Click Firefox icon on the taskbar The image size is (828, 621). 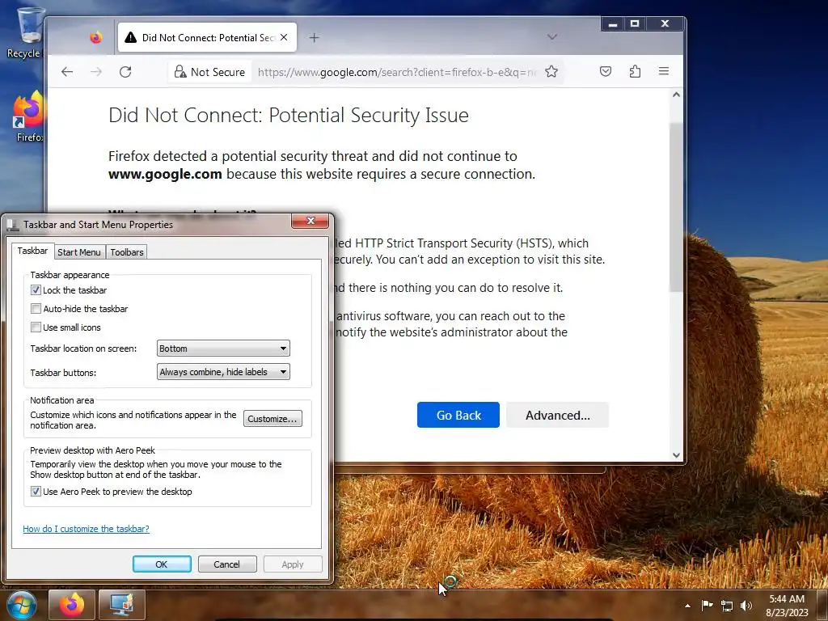tap(72, 605)
